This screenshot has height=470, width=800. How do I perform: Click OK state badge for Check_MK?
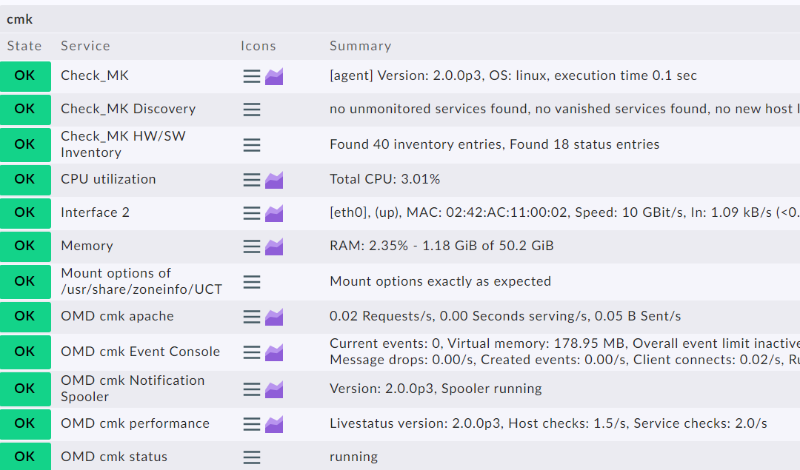[25, 76]
